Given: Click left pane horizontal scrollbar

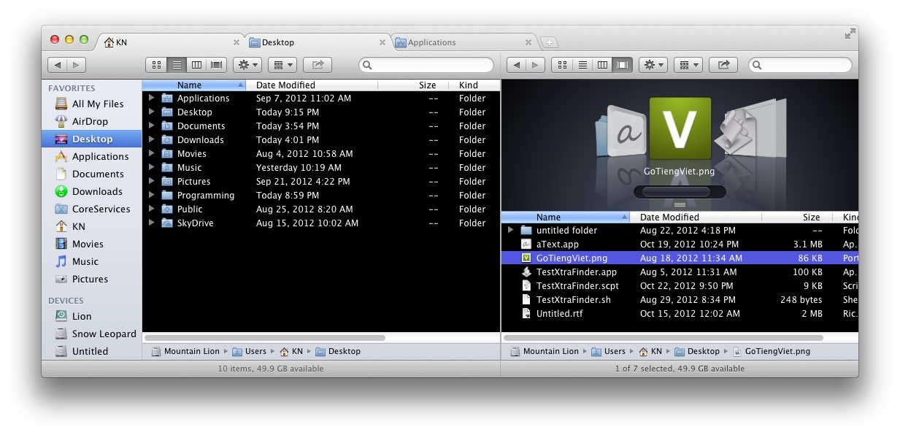Looking at the screenshot, I should (x=265, y=338).
